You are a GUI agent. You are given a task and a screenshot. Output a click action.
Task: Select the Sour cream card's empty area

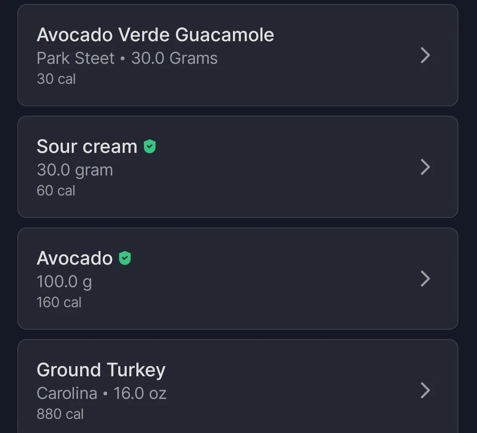268,167
